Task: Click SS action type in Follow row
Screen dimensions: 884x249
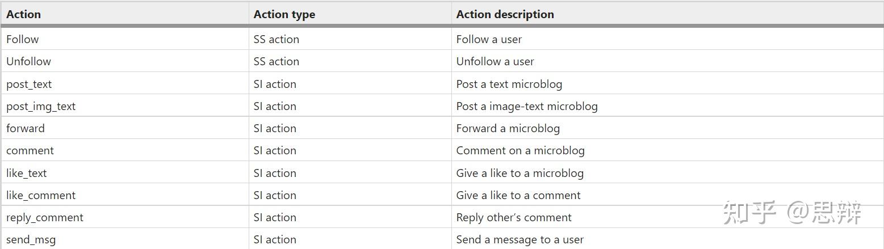Action: 276,39
